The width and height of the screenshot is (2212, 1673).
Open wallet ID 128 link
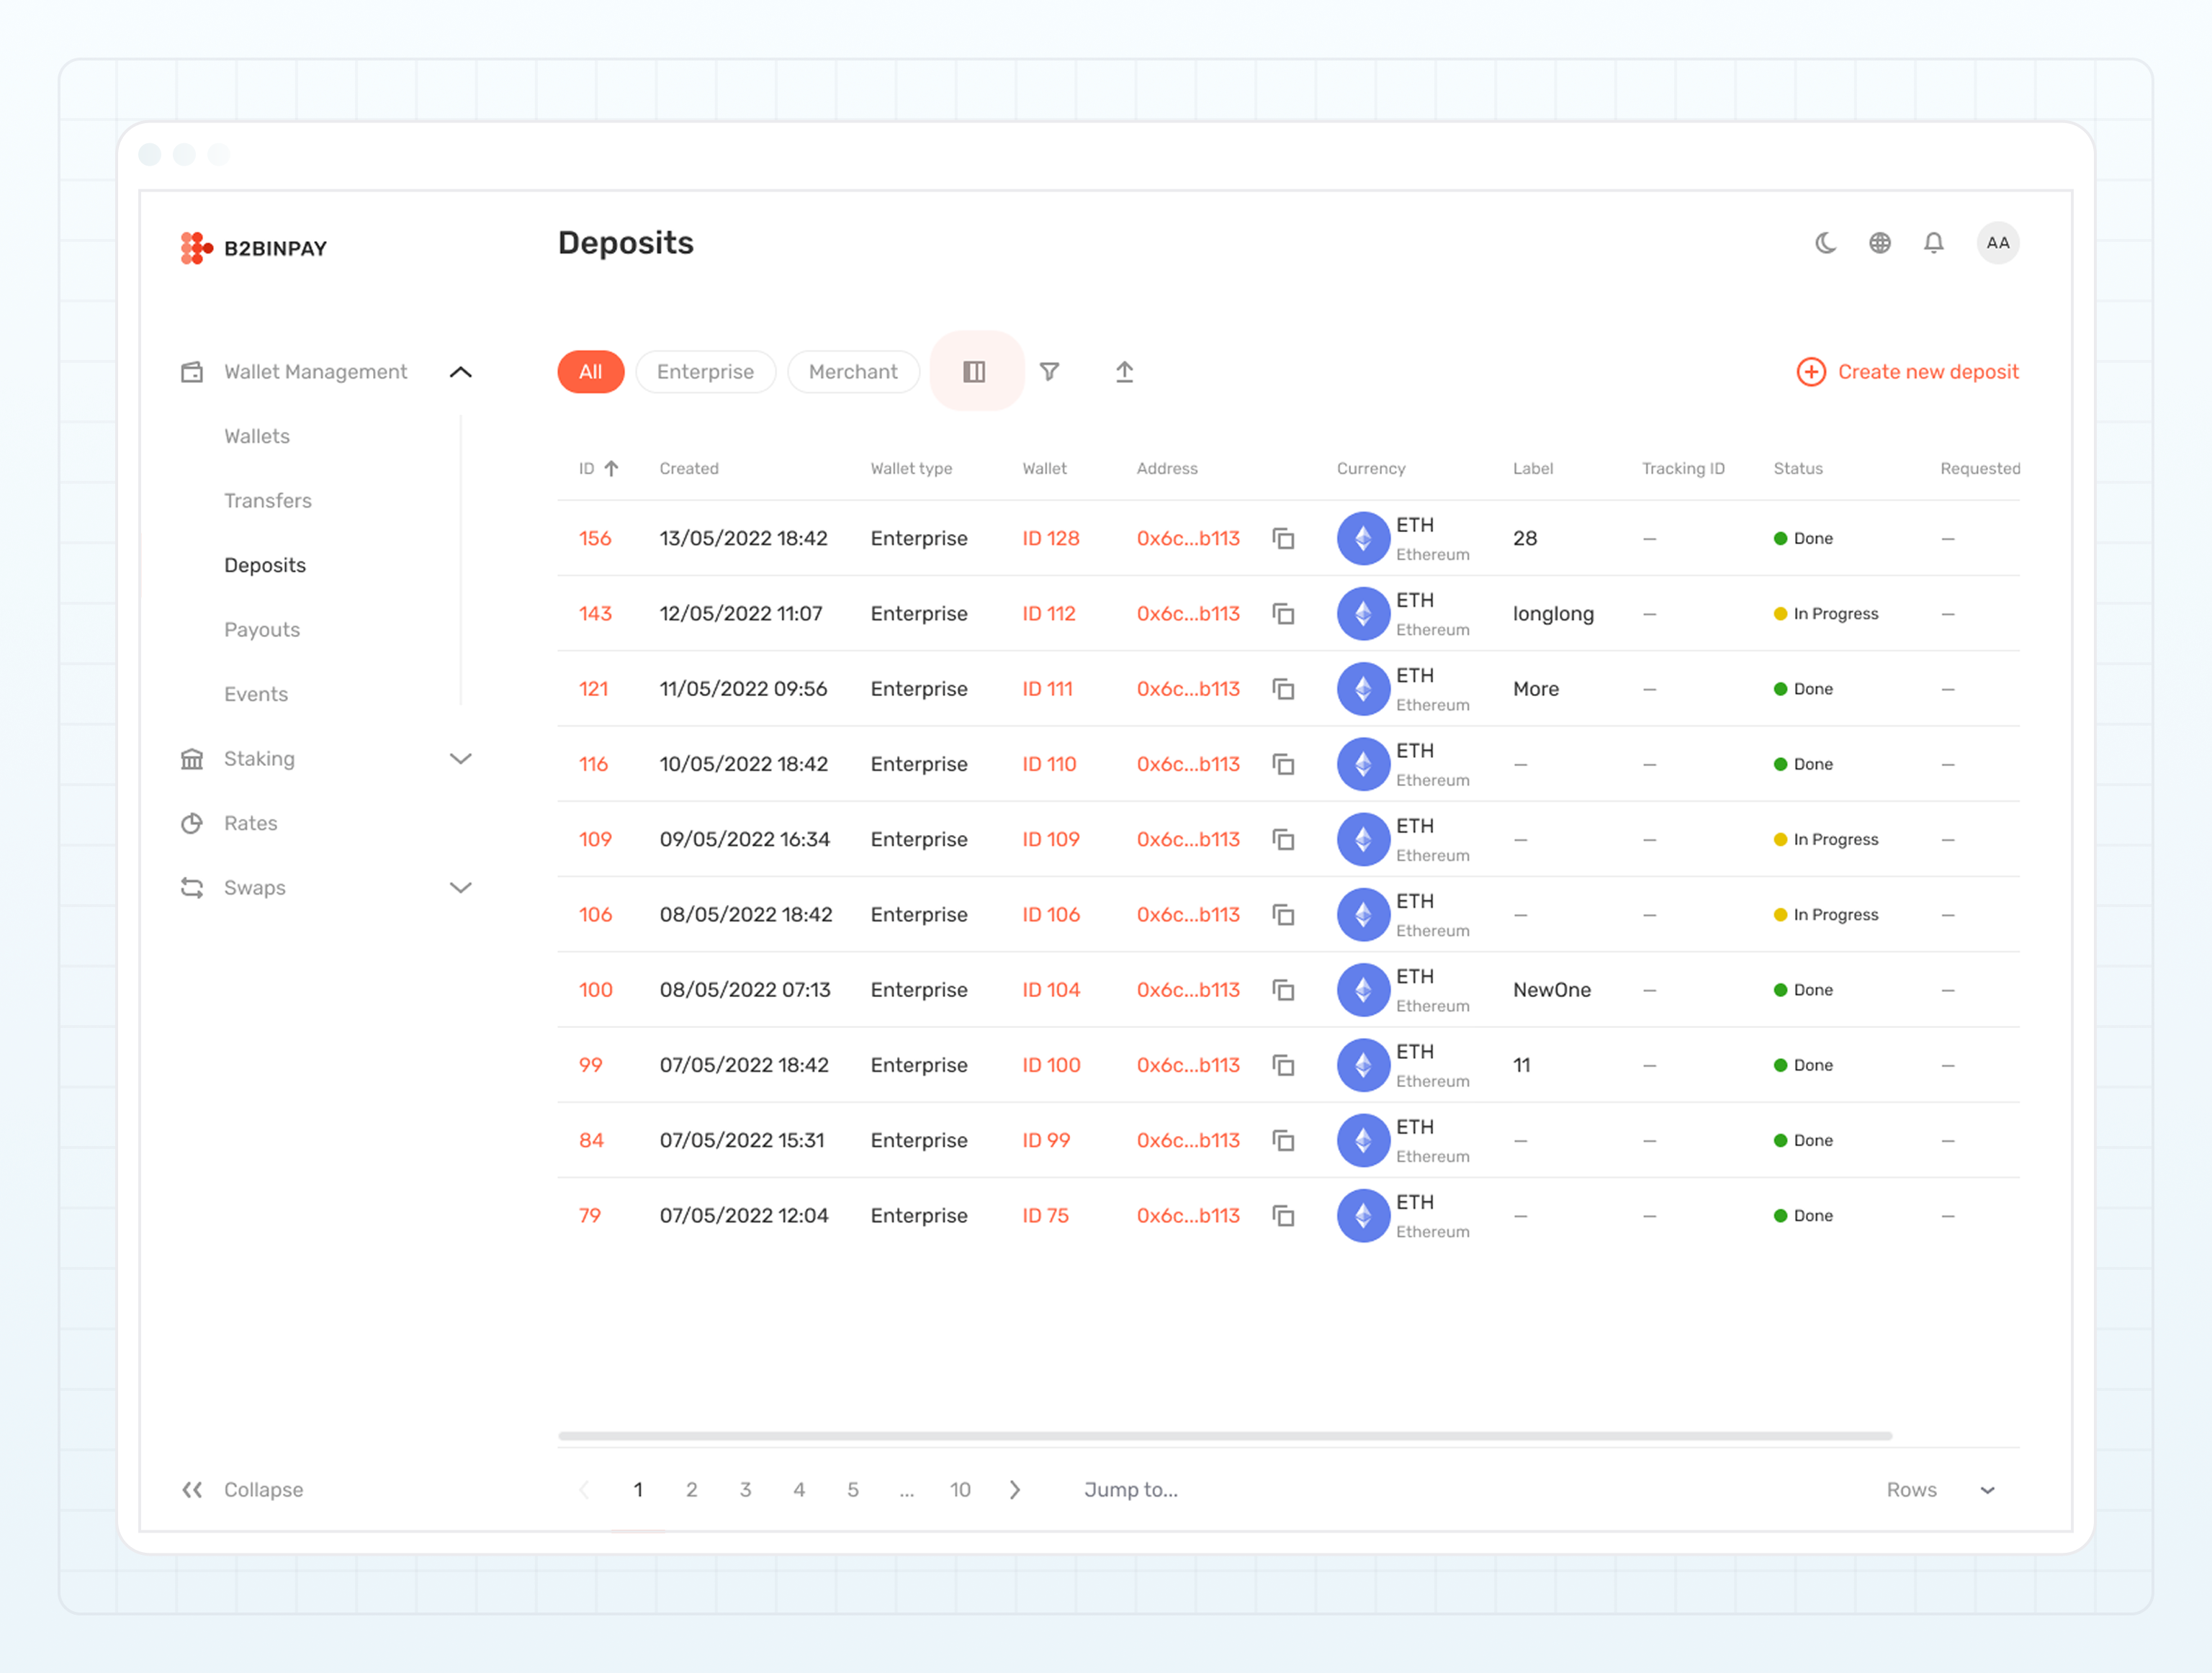pos(1050,538)
